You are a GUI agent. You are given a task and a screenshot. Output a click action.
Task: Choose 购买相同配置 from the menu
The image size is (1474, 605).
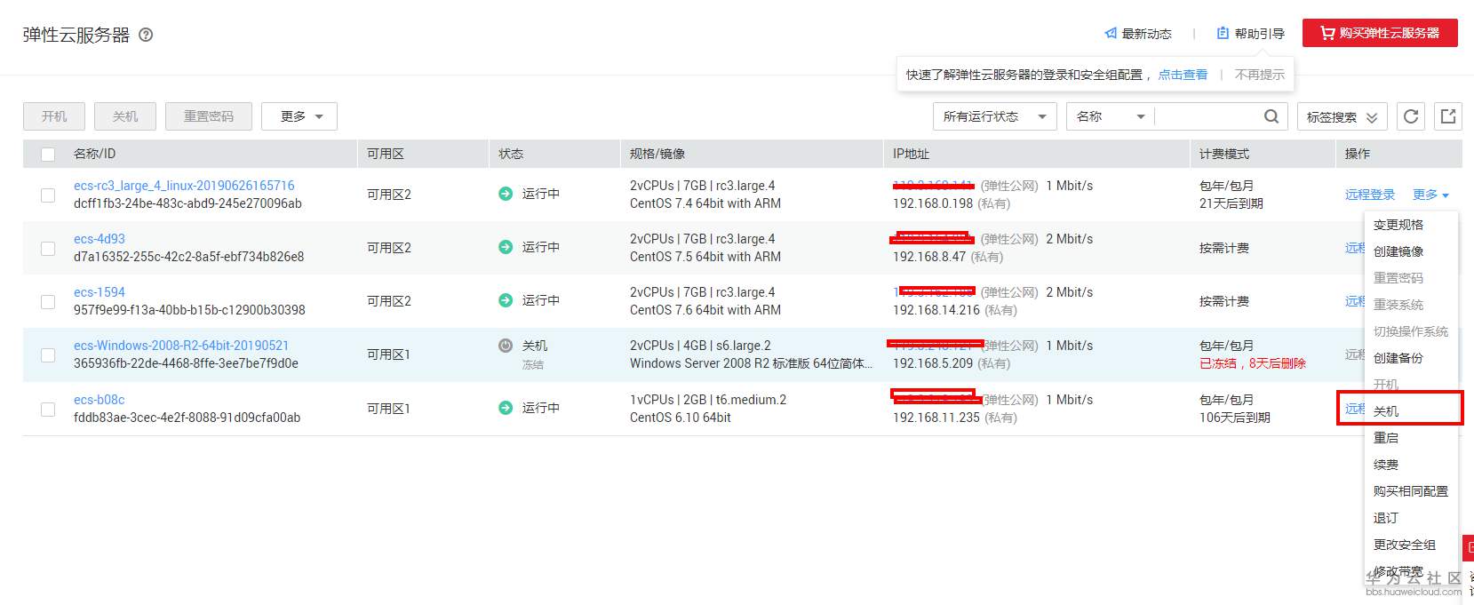[x=1411, y=491]
